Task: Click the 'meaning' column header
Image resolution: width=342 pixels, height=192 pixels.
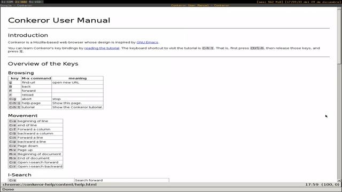Action: pos(77,78)
